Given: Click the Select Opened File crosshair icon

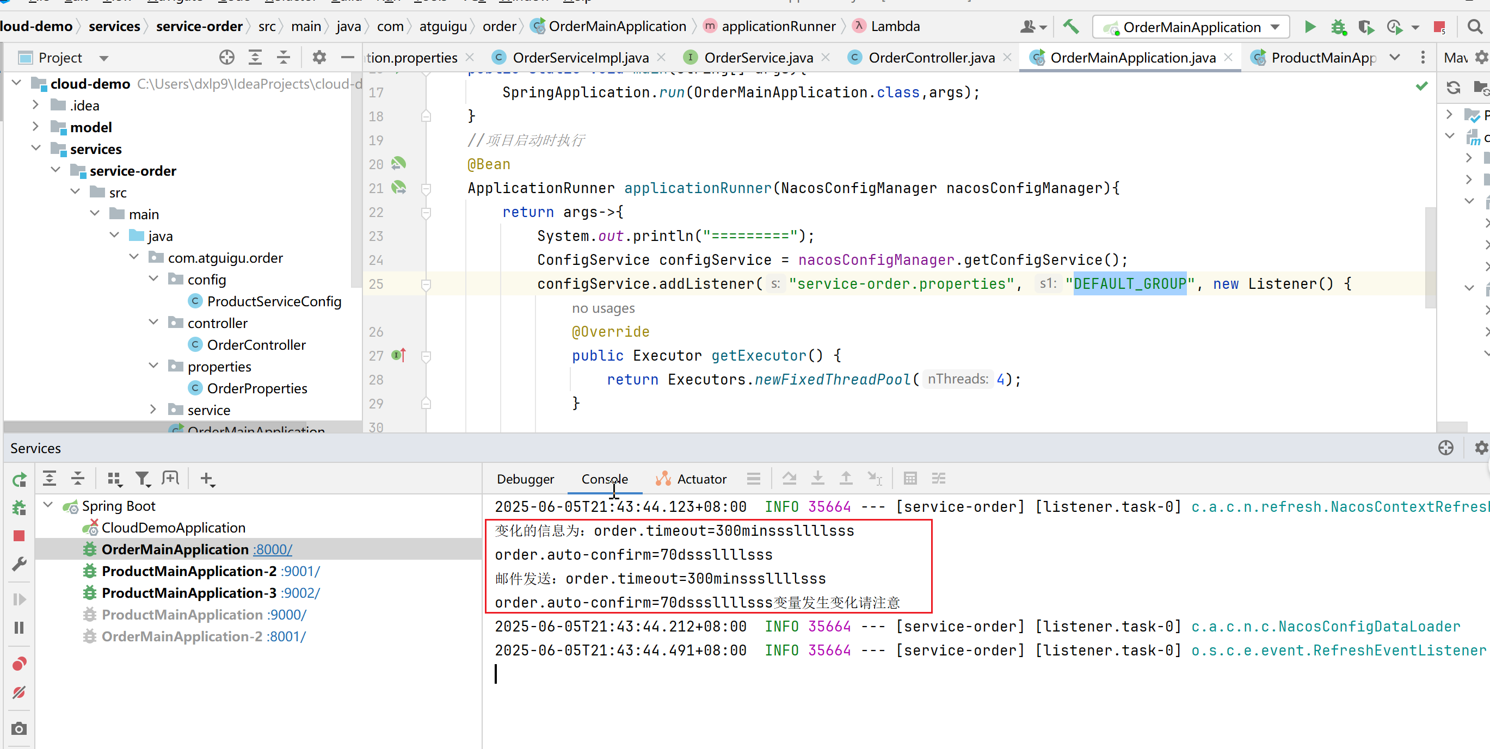Looking at the screenshot, I should [227, 57].
